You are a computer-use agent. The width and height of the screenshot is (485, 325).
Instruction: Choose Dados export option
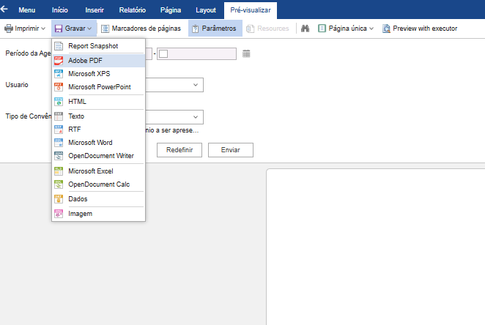[99, 199]
